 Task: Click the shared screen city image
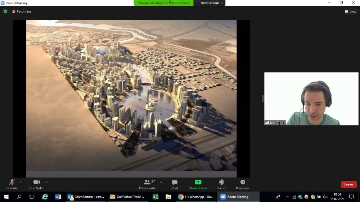[131, 95]
